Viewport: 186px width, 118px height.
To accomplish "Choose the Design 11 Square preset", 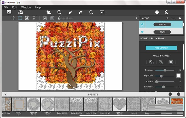I will [x=19, y=104].
